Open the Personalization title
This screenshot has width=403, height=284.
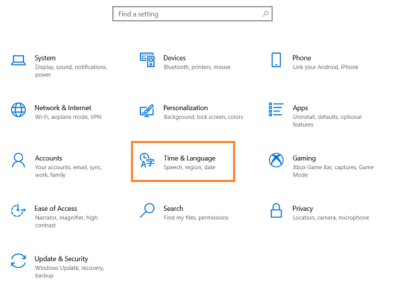(185, 107)
